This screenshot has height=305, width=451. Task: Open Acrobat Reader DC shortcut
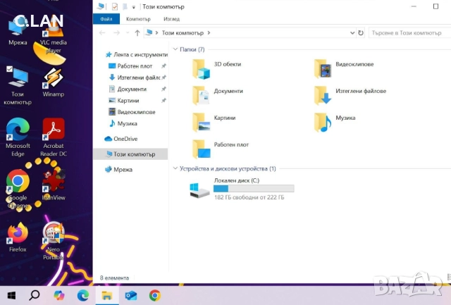(x=54, y=137)
